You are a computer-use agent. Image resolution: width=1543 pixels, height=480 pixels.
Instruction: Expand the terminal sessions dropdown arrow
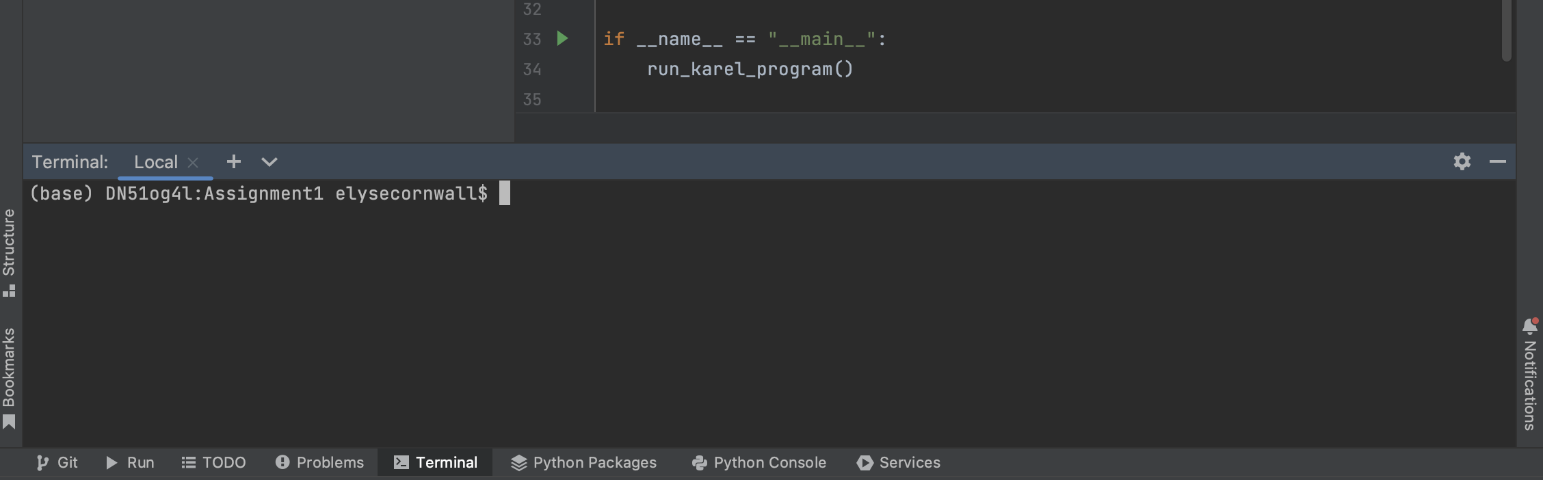tap(269, 162)
